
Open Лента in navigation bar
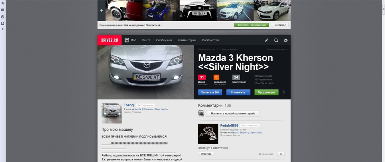click(146, 40)
